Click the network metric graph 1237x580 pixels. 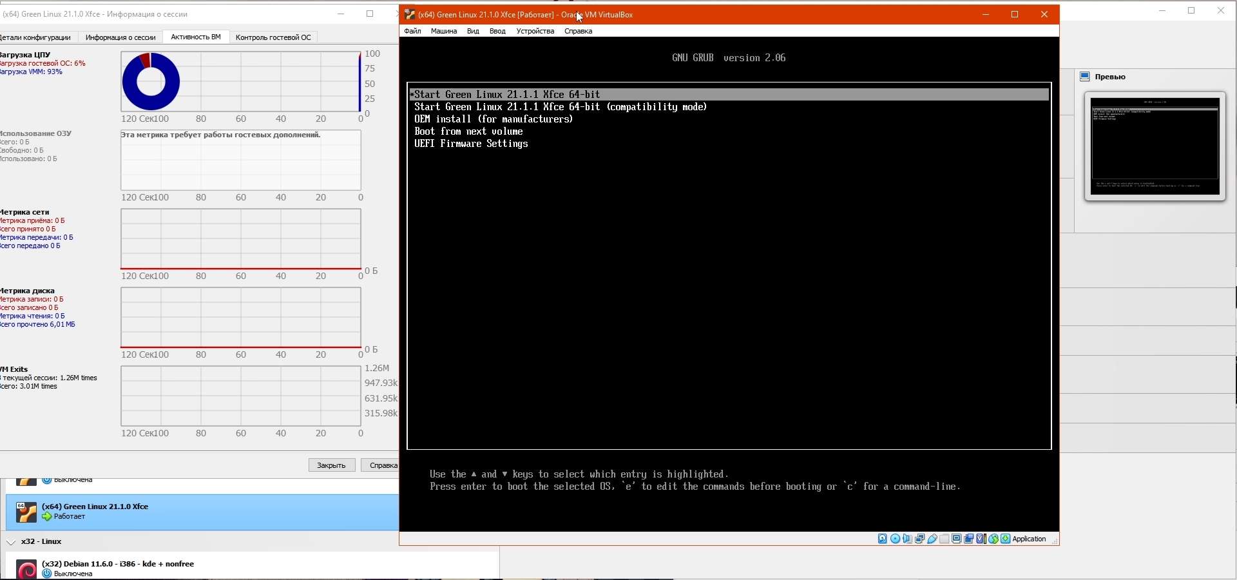click(x=241, y=239)
